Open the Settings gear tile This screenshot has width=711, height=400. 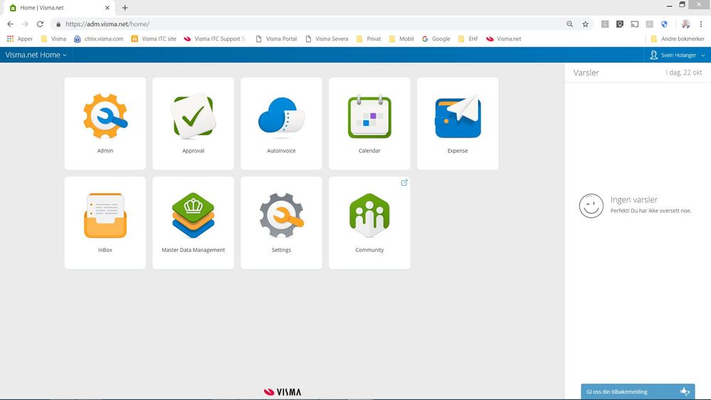(281, 223)
